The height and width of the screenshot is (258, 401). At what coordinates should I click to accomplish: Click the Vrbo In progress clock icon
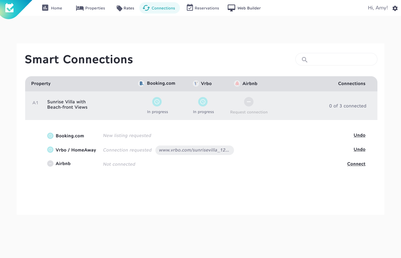click(x=203, y=102)
